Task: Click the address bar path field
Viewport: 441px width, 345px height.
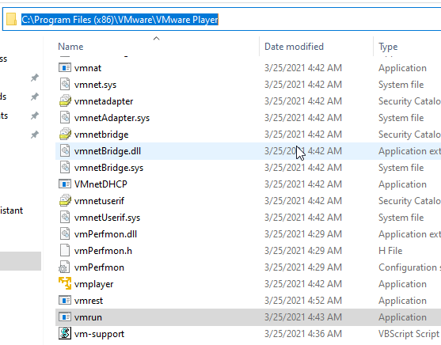Action: tap(222, 20)
